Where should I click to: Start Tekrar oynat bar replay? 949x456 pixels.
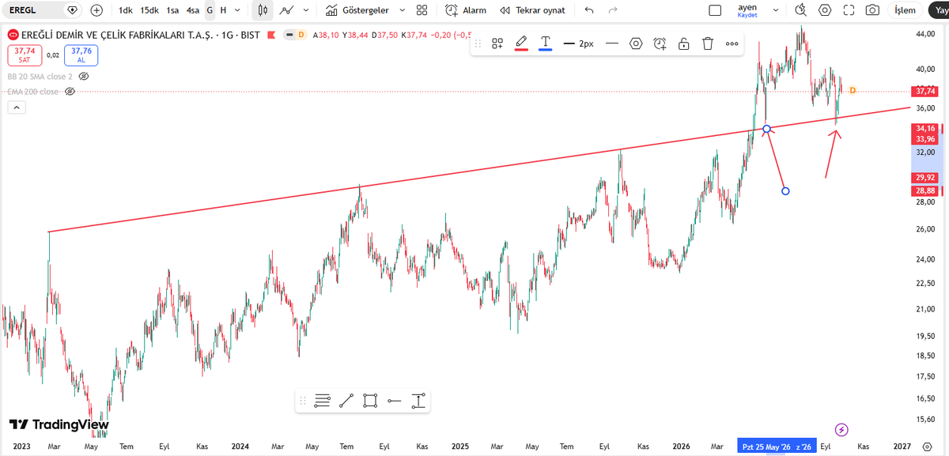click(x=532, y=10)
